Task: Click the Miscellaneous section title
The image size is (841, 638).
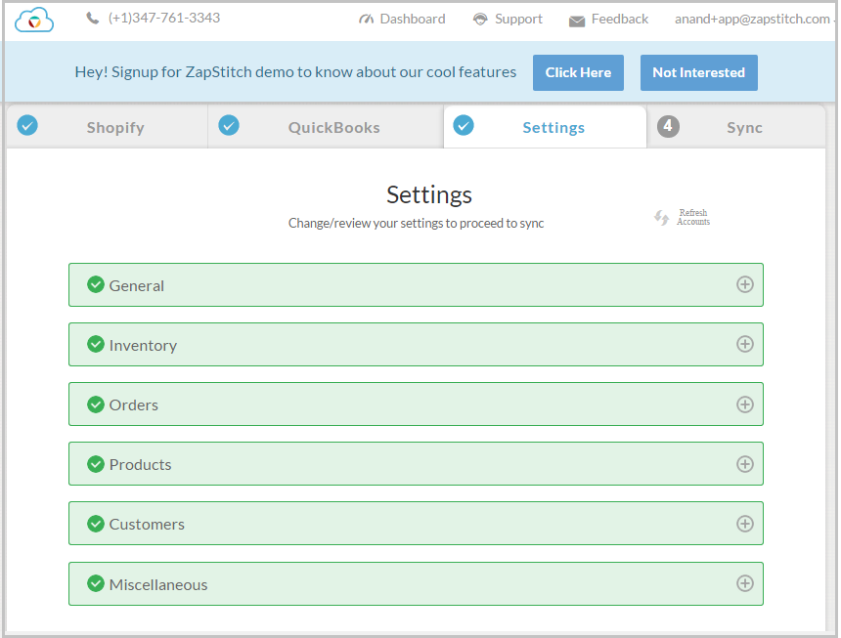Action: click(158, 584)
